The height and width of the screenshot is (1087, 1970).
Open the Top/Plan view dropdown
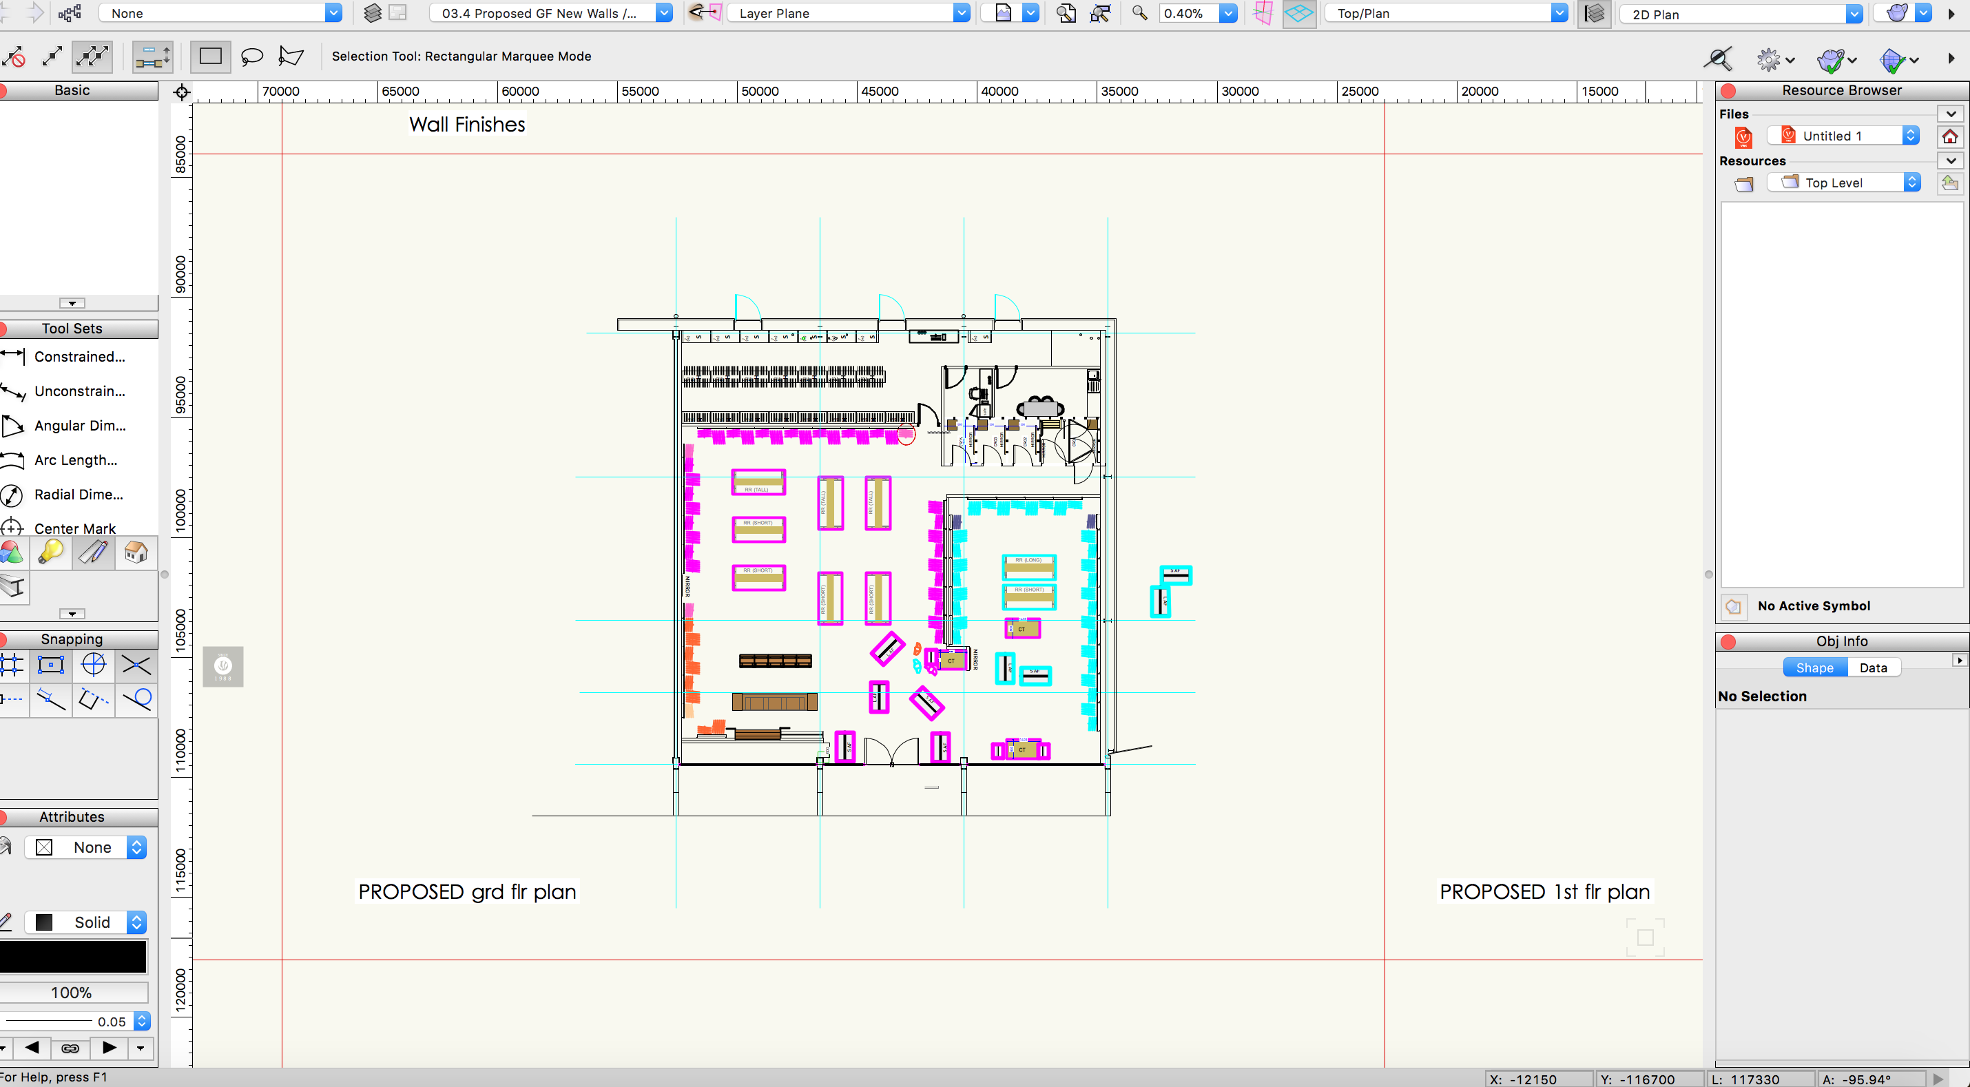1444,12
